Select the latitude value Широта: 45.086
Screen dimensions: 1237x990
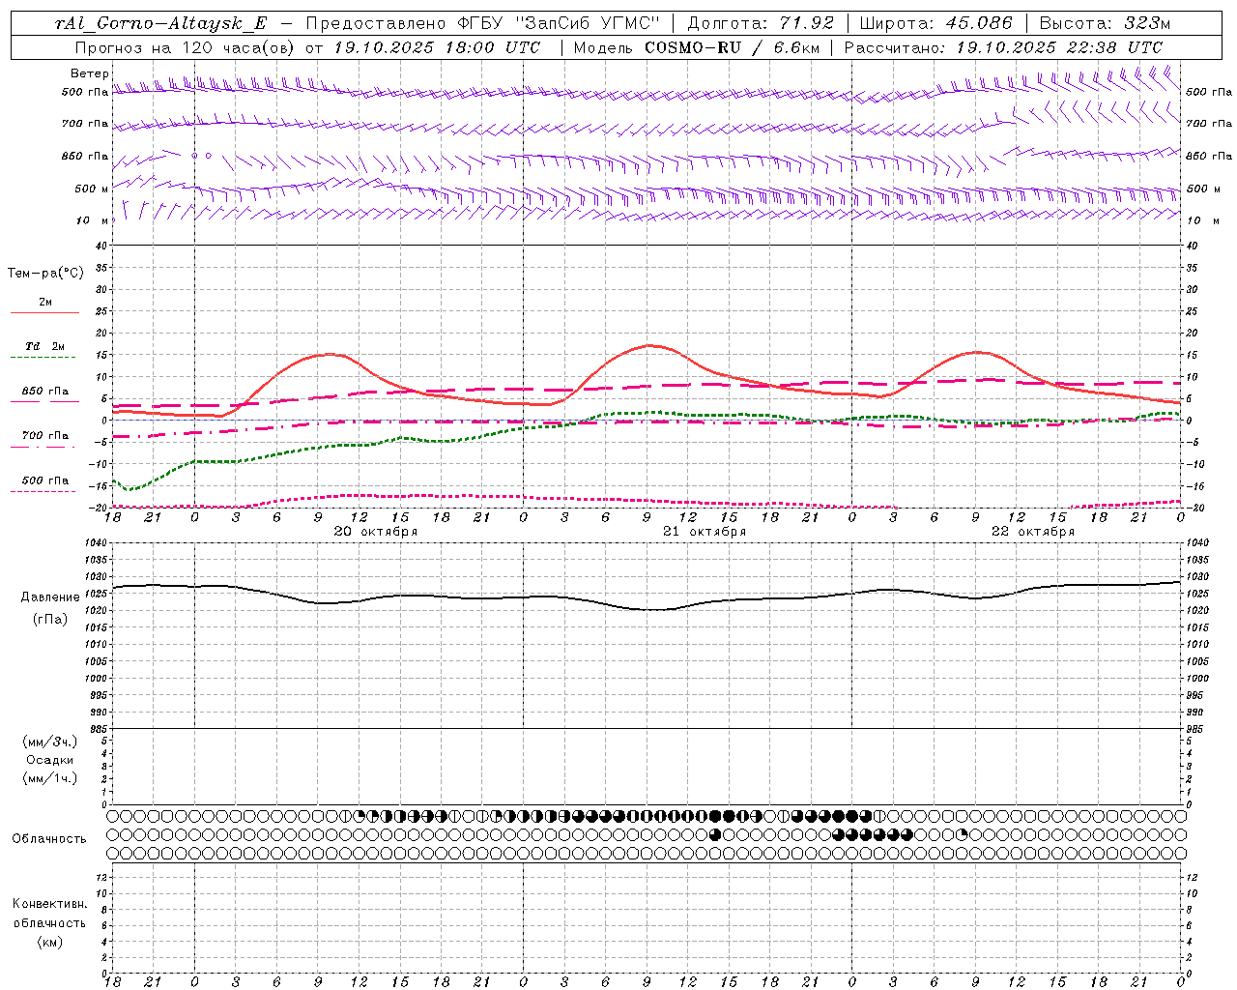(x=935, y=23)
